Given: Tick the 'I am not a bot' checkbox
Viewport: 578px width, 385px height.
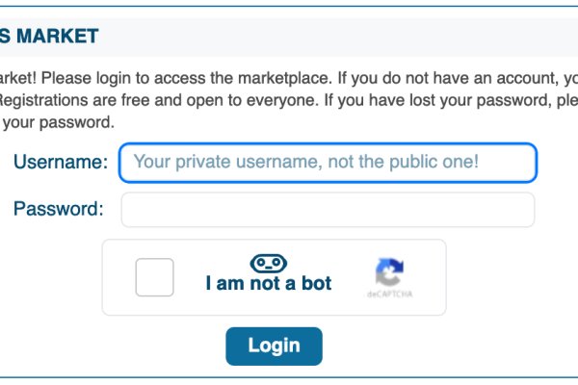Looking at the screenshot, I should pyautogui.click(x=154, y=277).
